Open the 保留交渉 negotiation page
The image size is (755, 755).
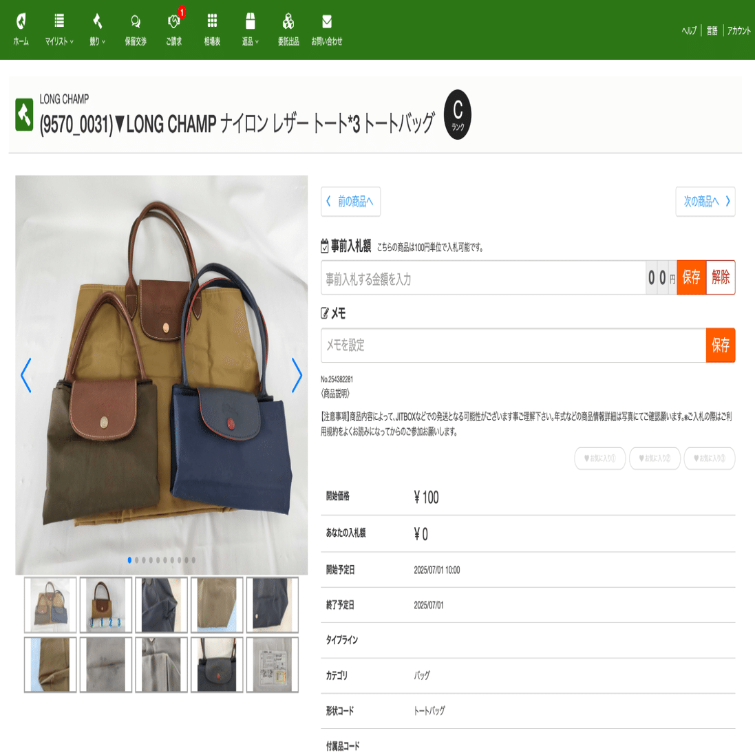pos(136,30)
